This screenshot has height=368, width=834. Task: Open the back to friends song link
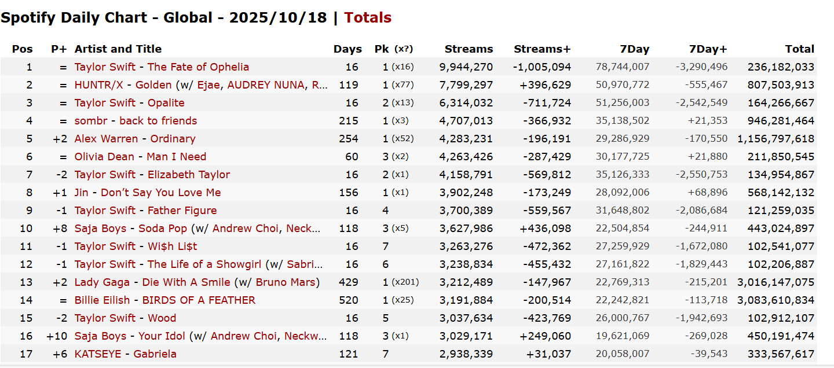pos(158,121)
